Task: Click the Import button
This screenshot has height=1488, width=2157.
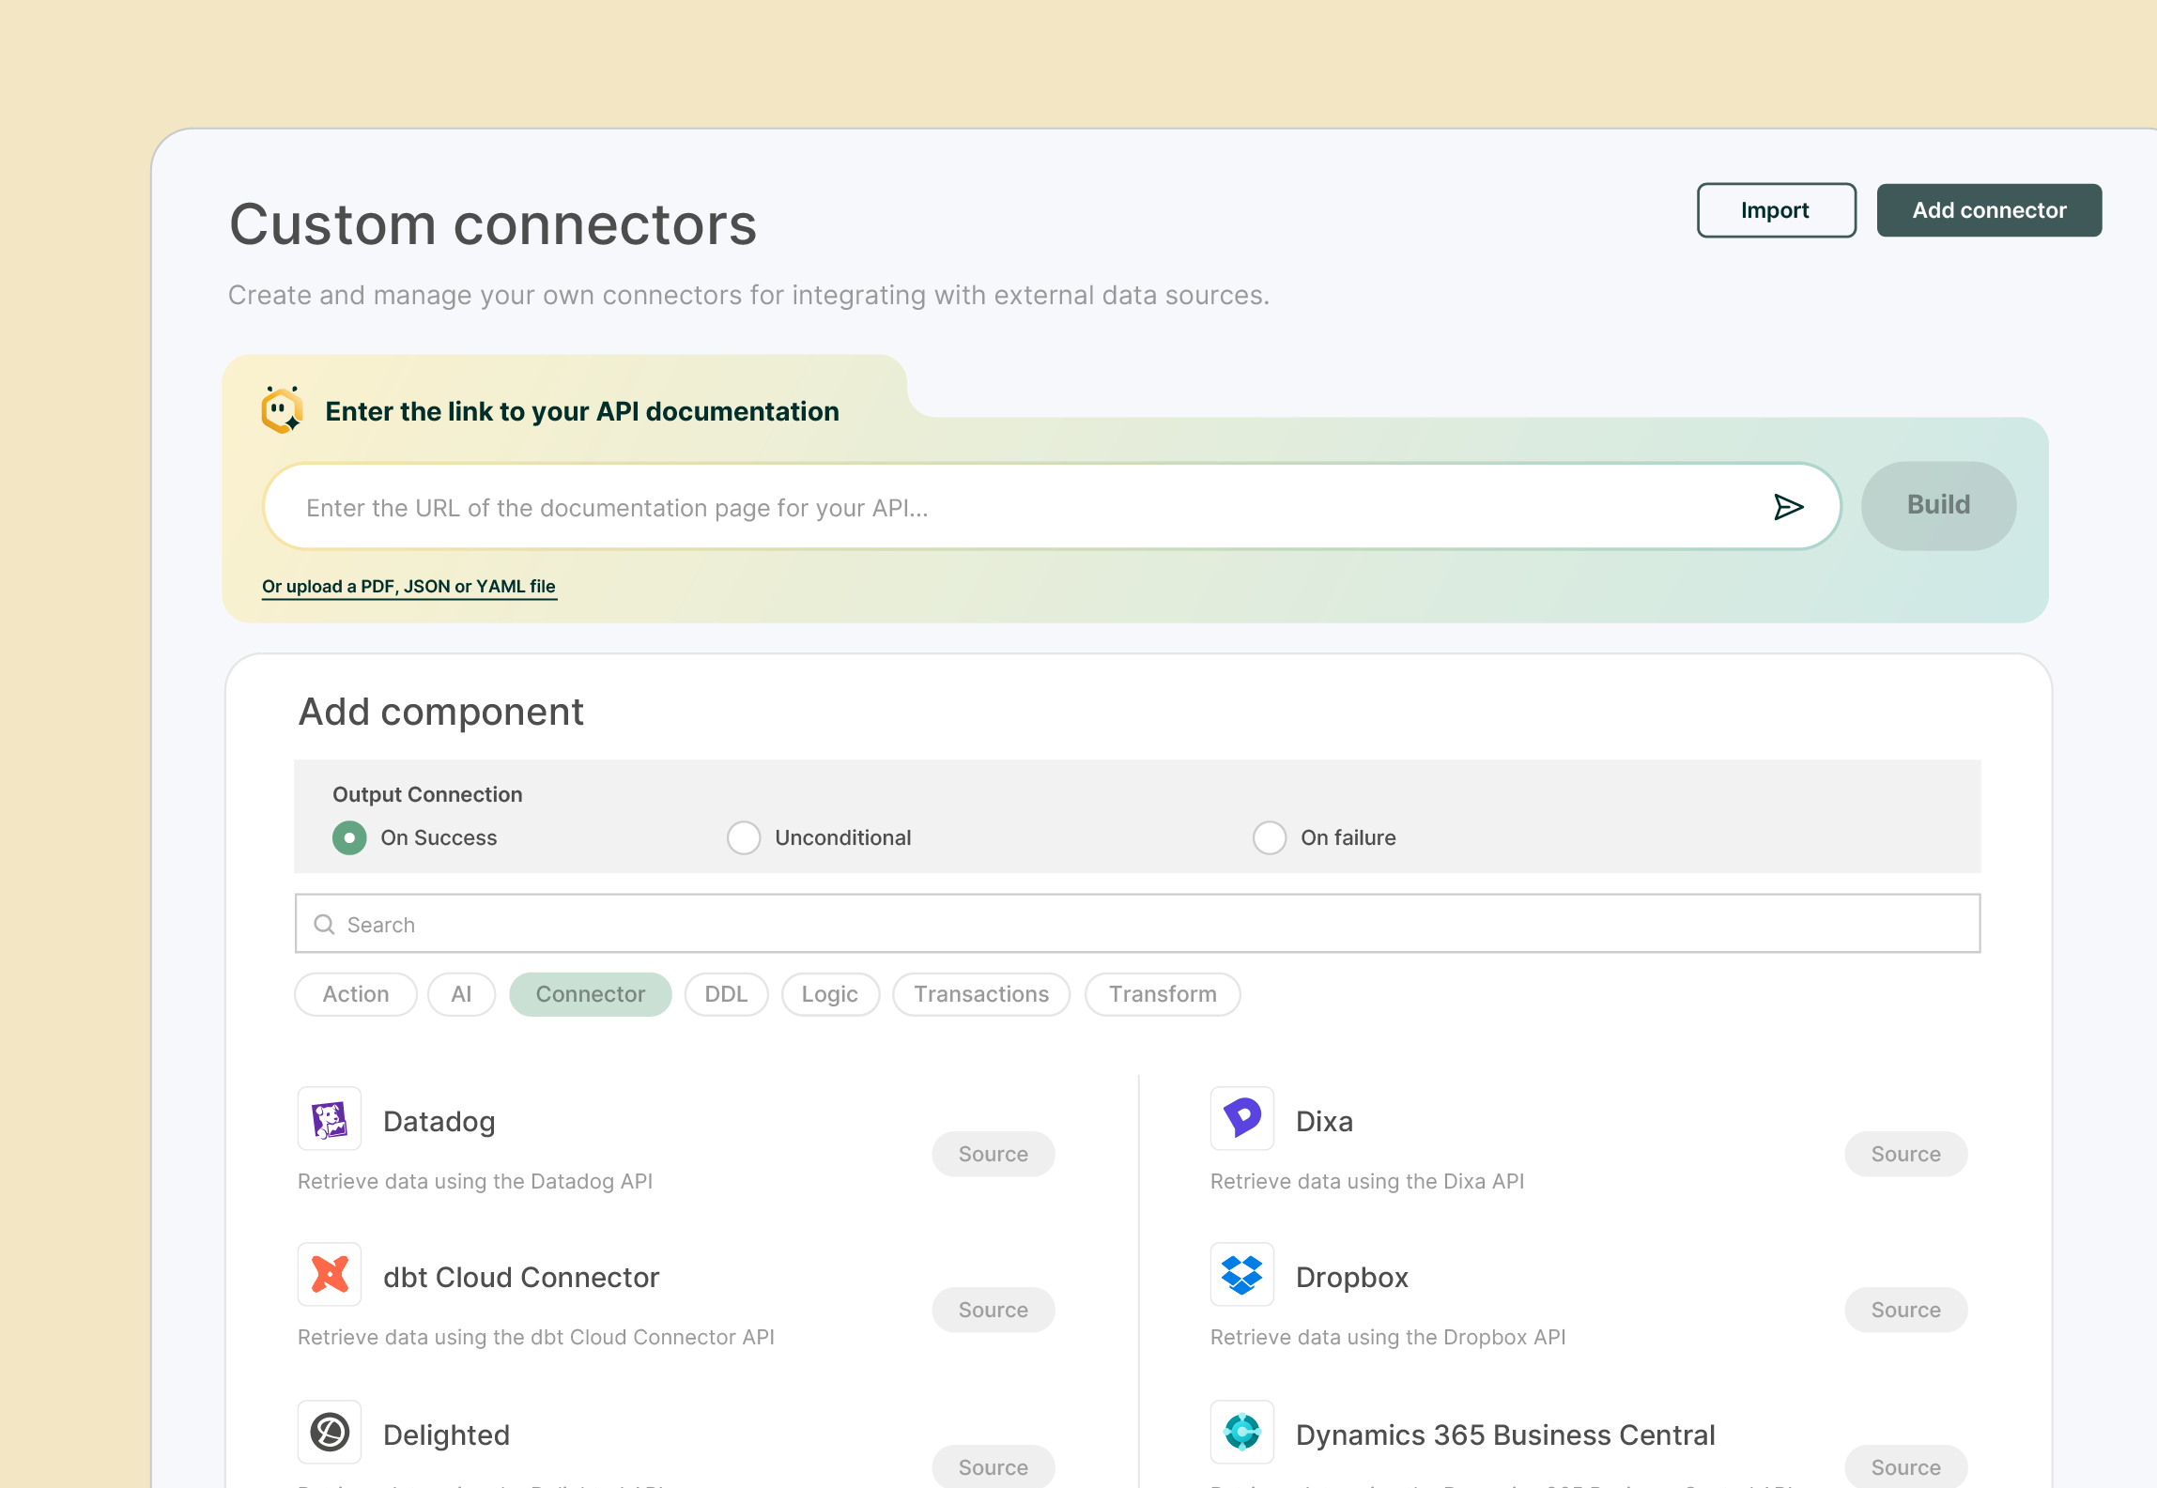Action: pyautogui.click(x=1775, y=209)
